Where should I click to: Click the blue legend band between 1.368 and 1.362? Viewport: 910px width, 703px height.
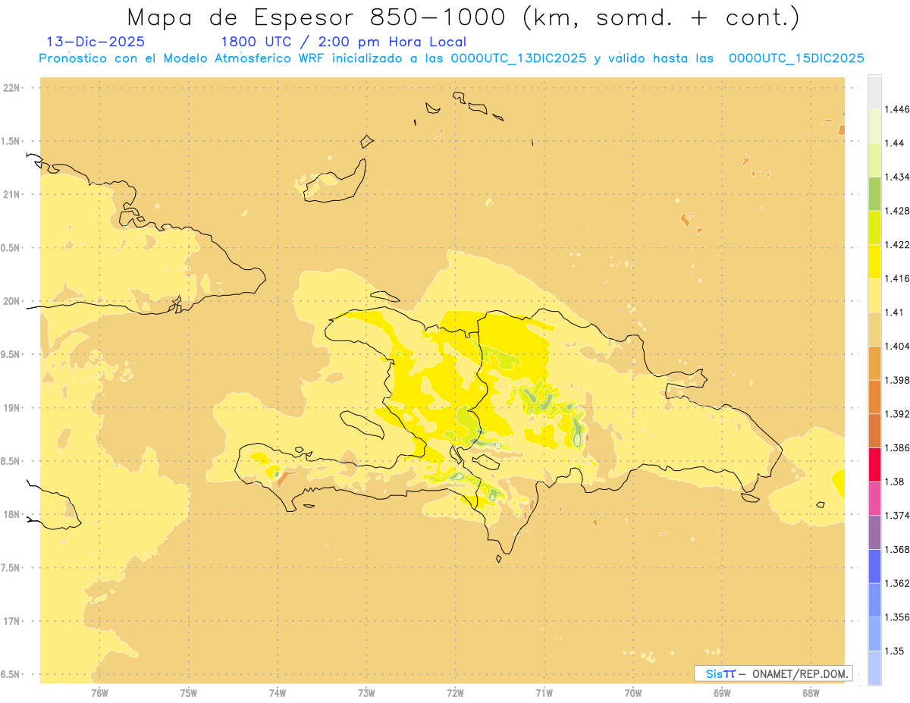pyautogui.click(x=874, y=566)
